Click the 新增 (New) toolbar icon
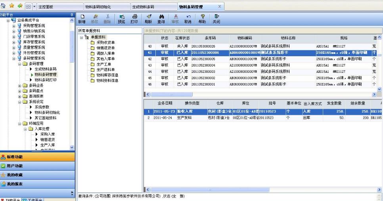The image size is (383, 201). (81, 19)
